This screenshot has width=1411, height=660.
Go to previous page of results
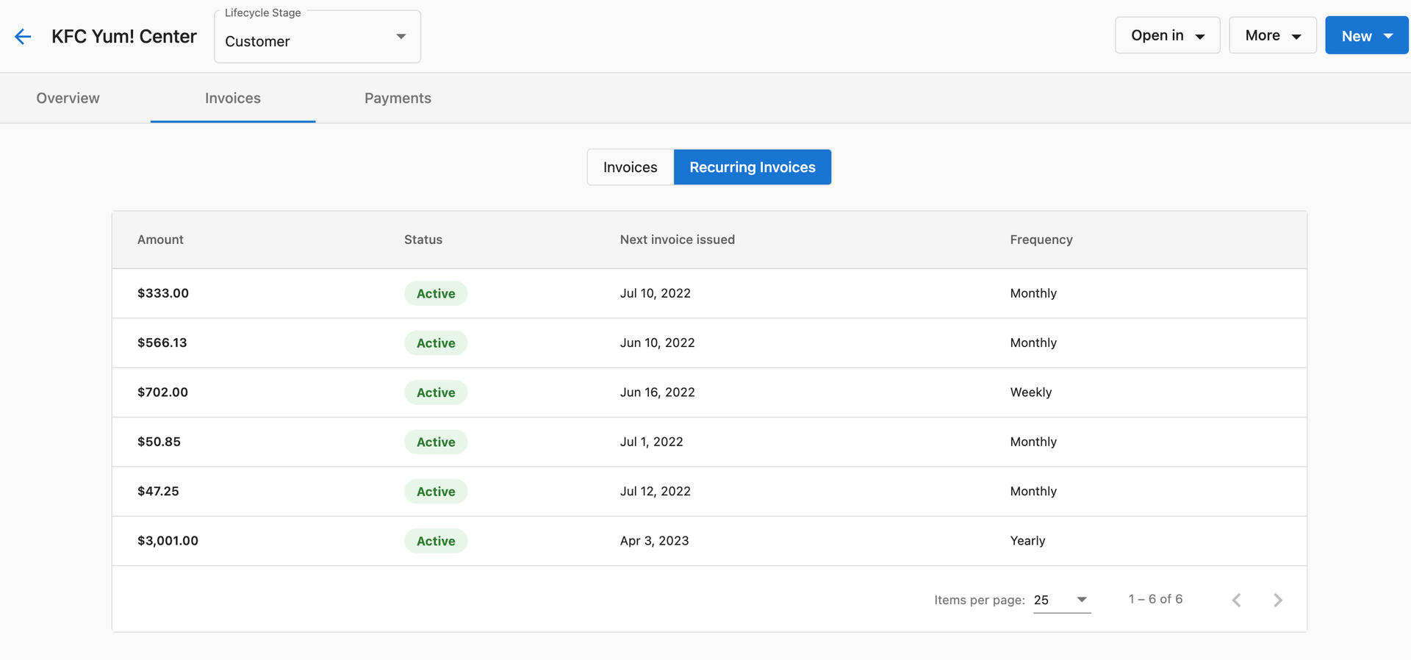(x=1237, y=600)
